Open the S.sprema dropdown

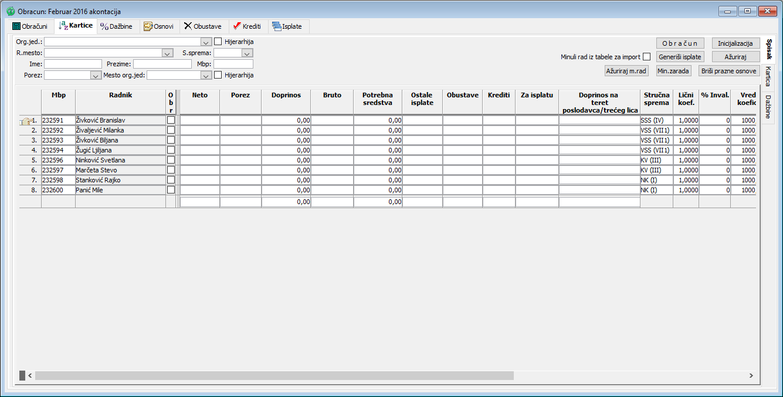pyautogui.click(x=248, y=53)
